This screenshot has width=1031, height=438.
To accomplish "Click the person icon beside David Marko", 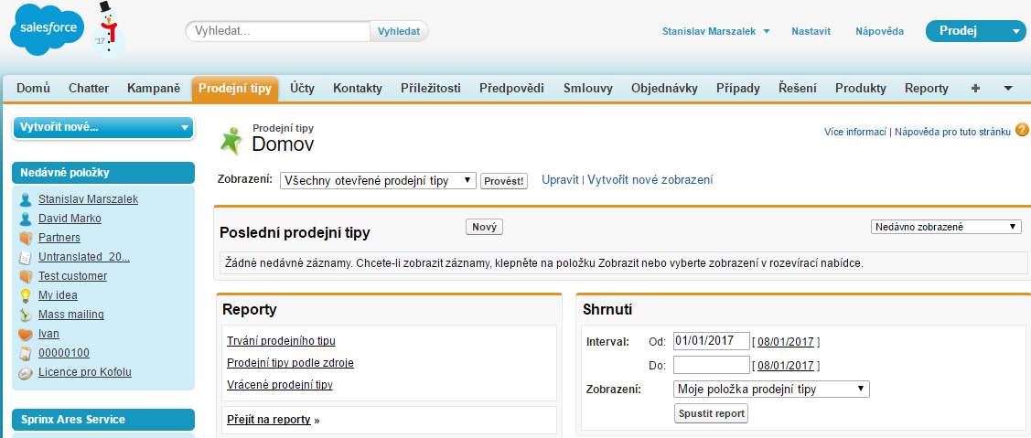I will pyautogui.click(x=26, y=219).
